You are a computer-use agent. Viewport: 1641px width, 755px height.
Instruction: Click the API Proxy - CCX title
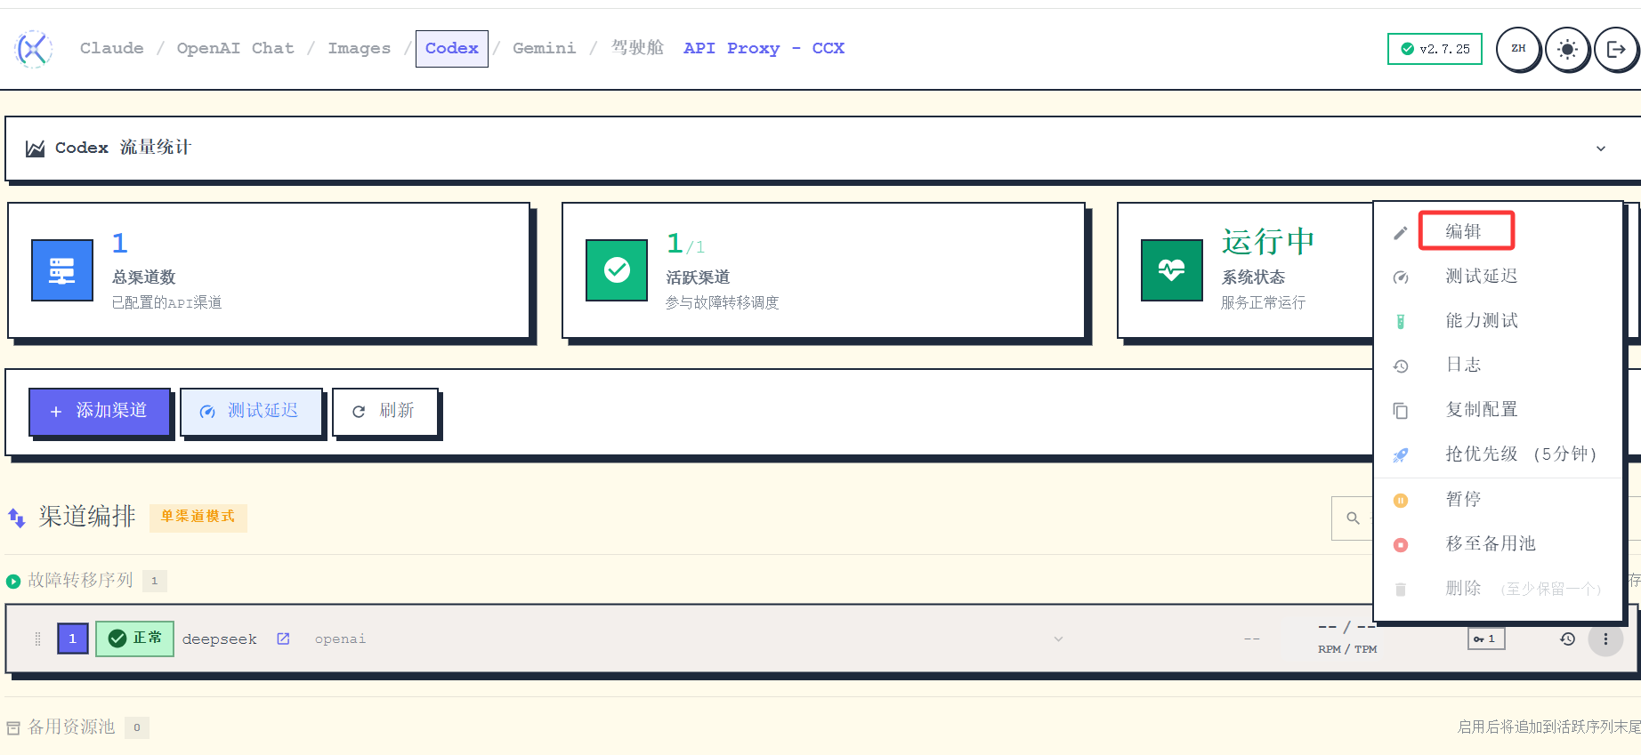764,48
